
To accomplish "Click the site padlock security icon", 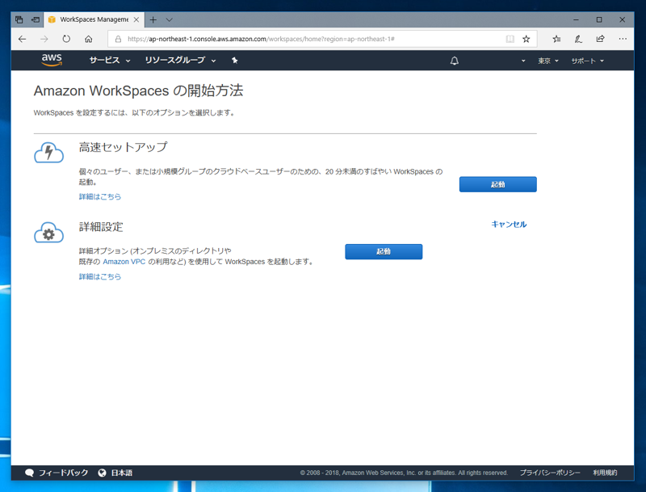I will [x=118, y=39].
